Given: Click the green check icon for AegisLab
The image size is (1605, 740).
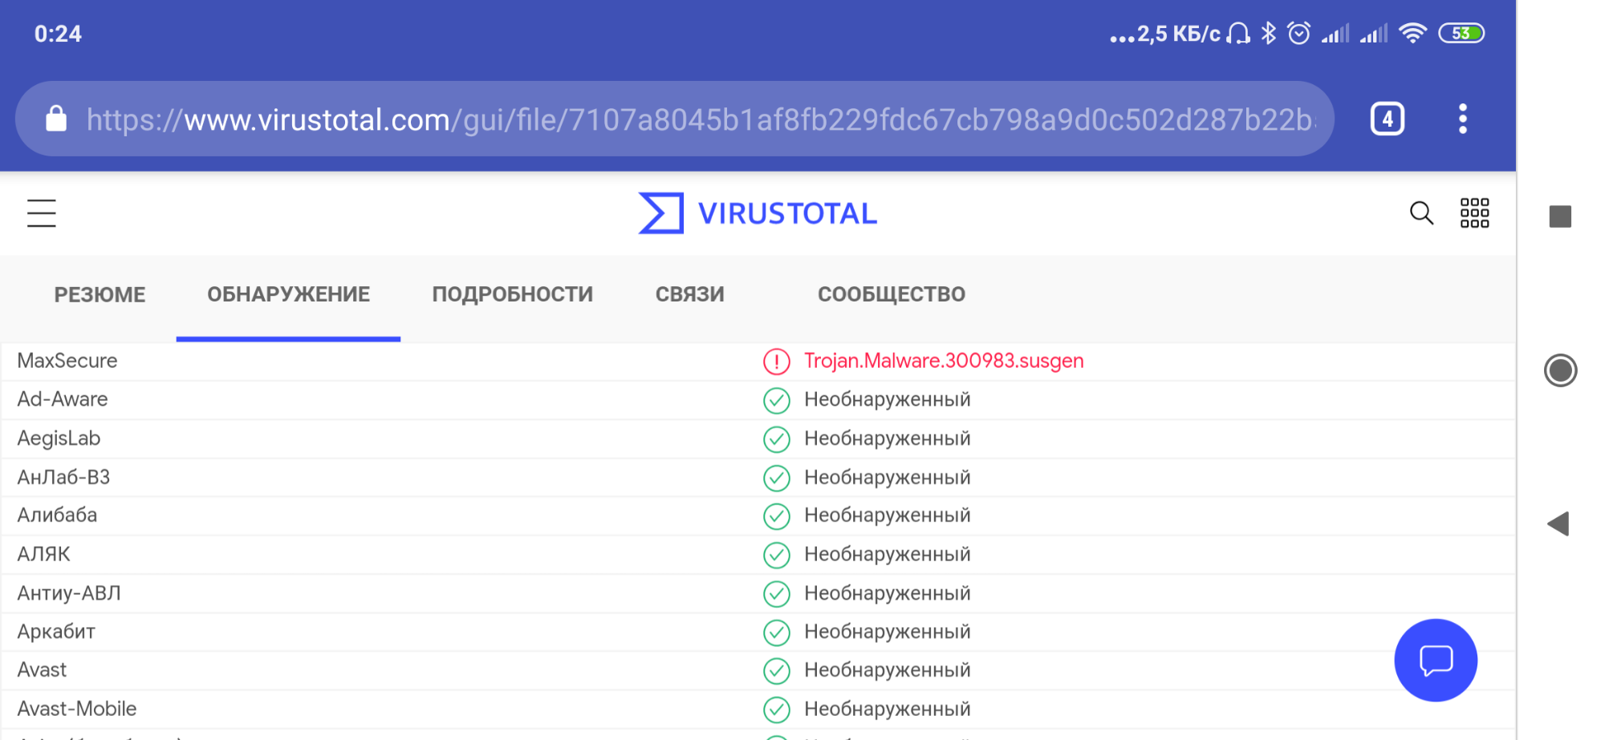Looking at the screenshot, I should click(x=777, y=439).
